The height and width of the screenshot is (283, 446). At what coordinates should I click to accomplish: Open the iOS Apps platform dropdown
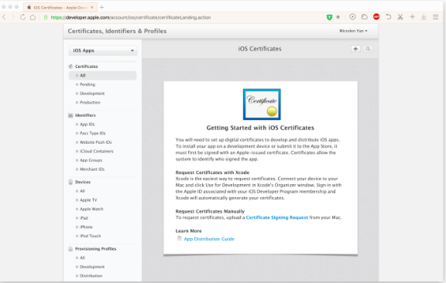pos(103,50)
